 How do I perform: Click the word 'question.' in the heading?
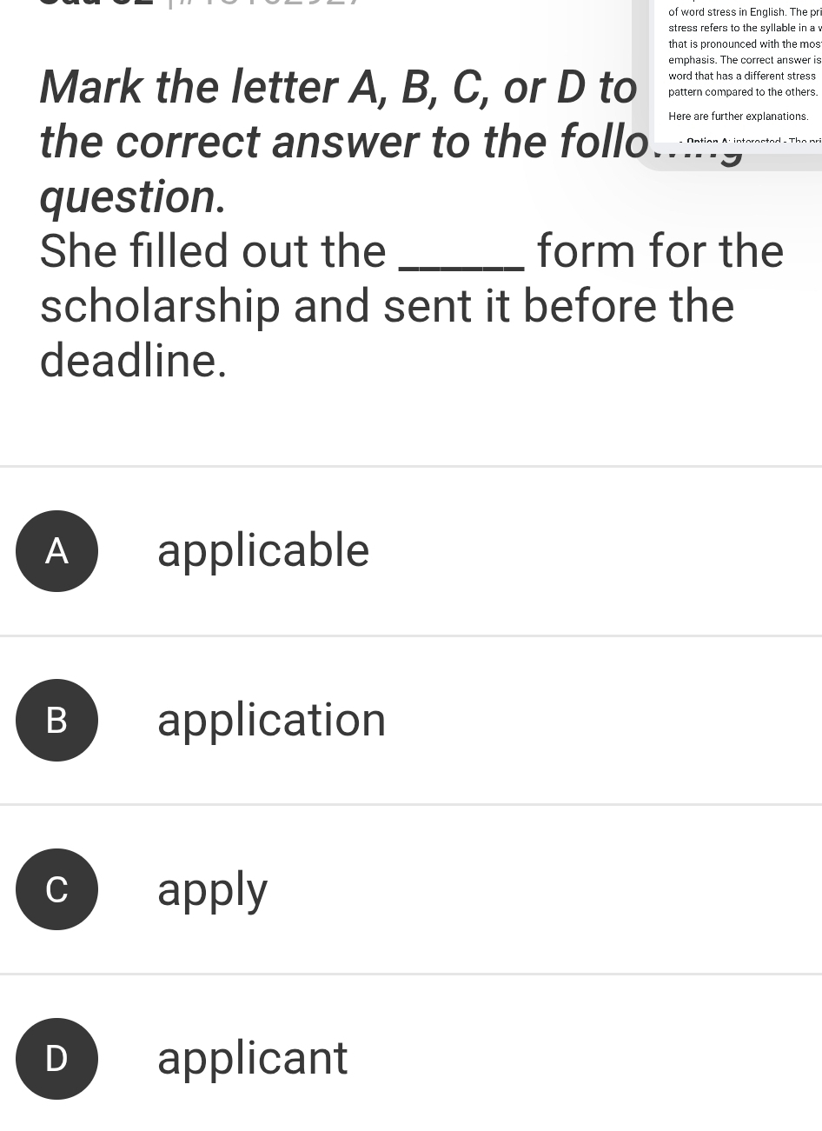132,197
